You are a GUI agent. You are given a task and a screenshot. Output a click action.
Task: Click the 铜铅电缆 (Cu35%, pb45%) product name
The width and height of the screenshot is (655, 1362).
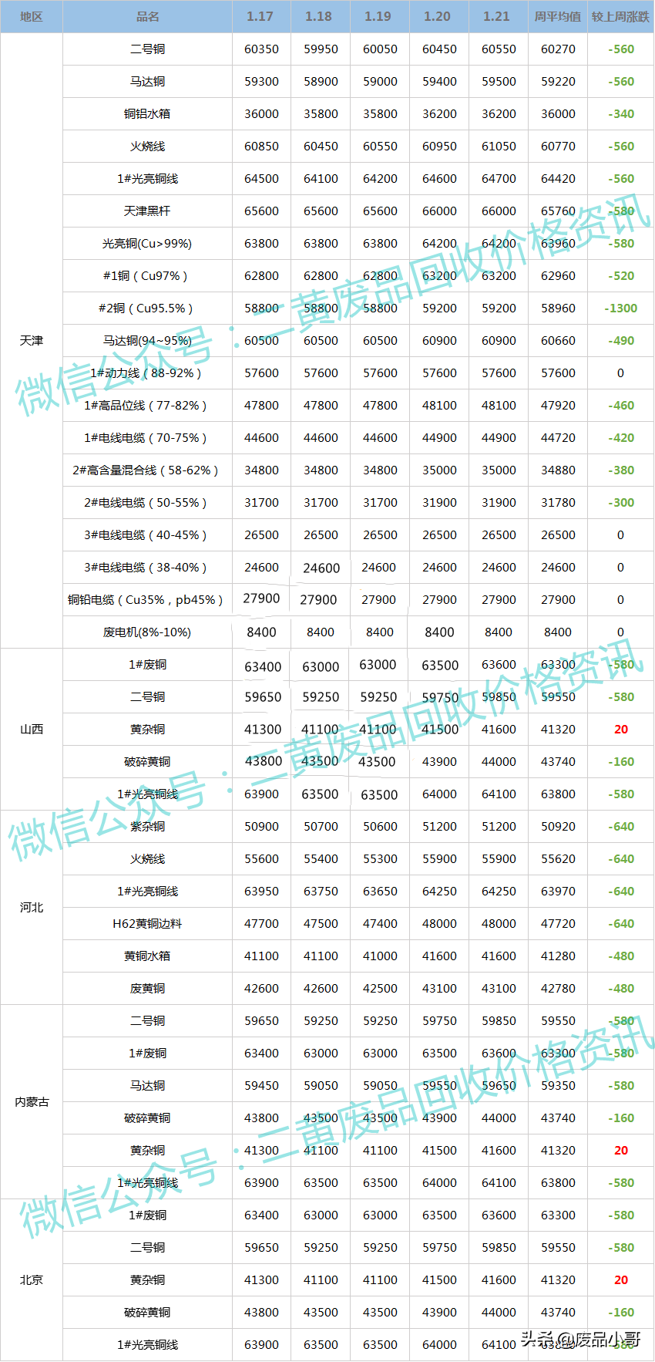point(147,599)
